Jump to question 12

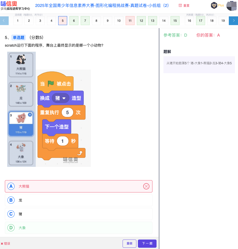click(141, 21)
